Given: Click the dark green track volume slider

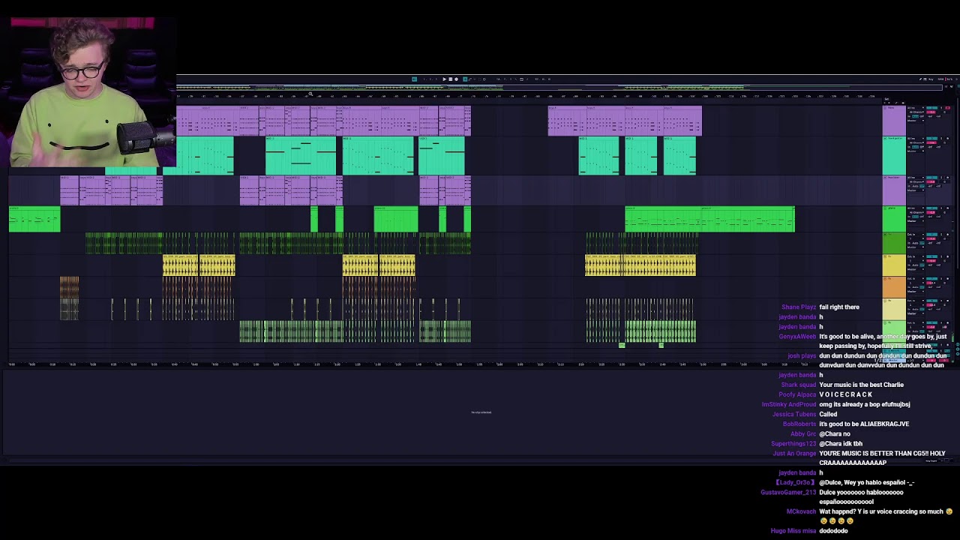Looking at the screenshot, I should coord(931,238).
